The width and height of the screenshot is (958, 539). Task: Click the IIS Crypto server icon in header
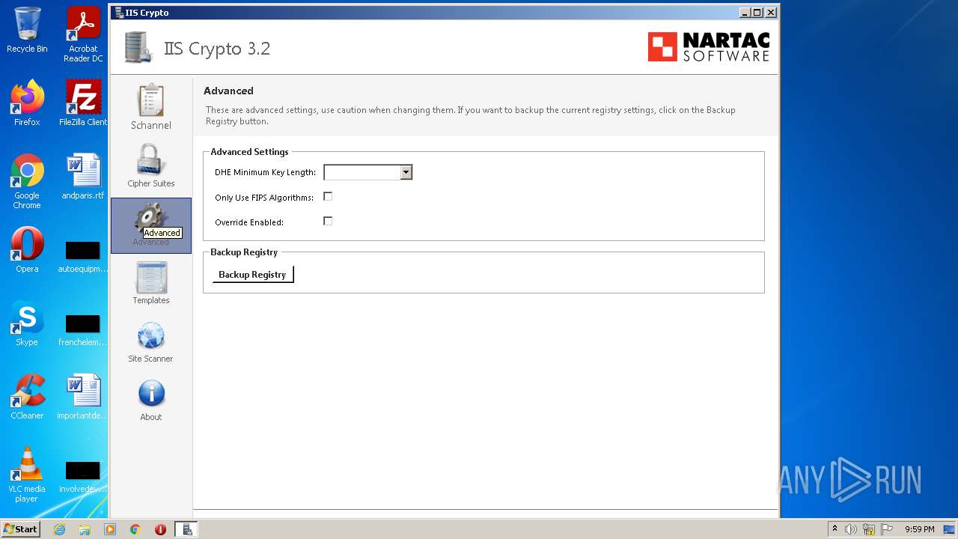click(x=137, y=47)
